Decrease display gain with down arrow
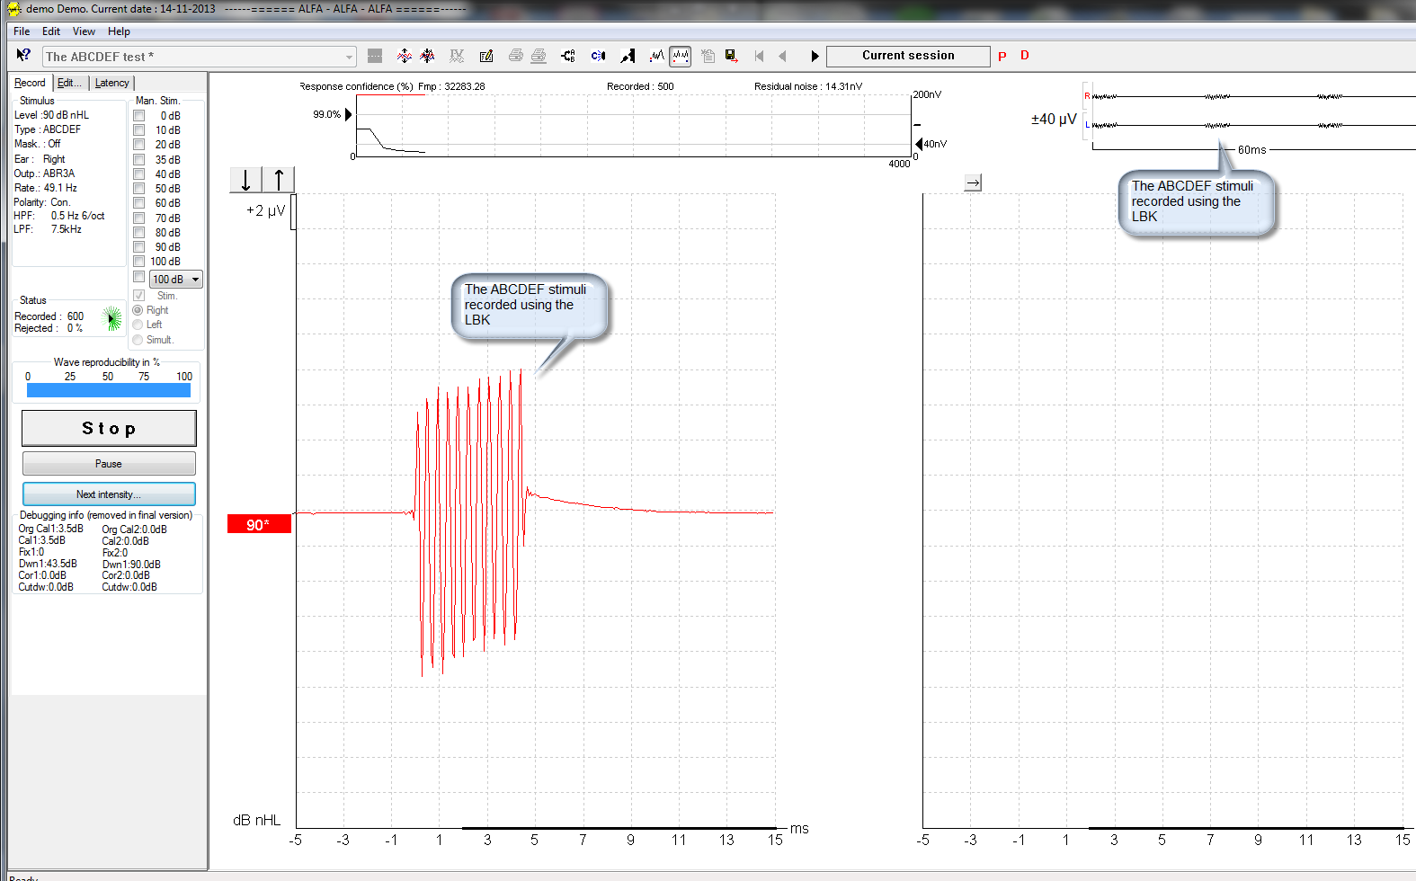 (x=245, y=180)
